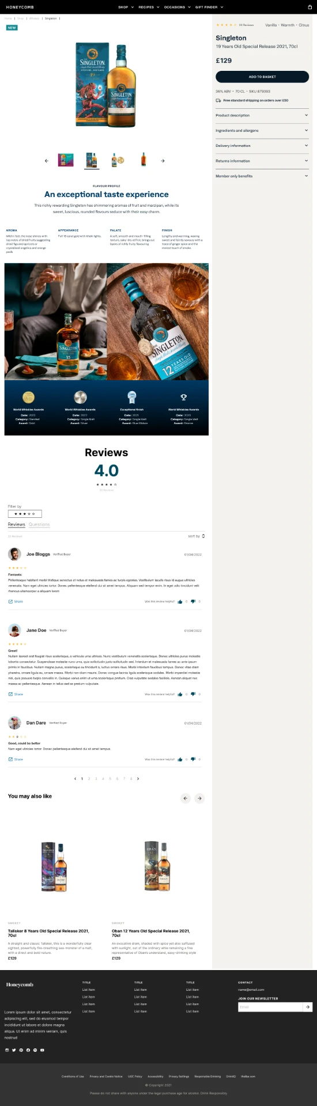The height and width of the screenshot is (1106, 317).
Task: Open Spotify icon in the footer
Action: tap(35, 1050)
